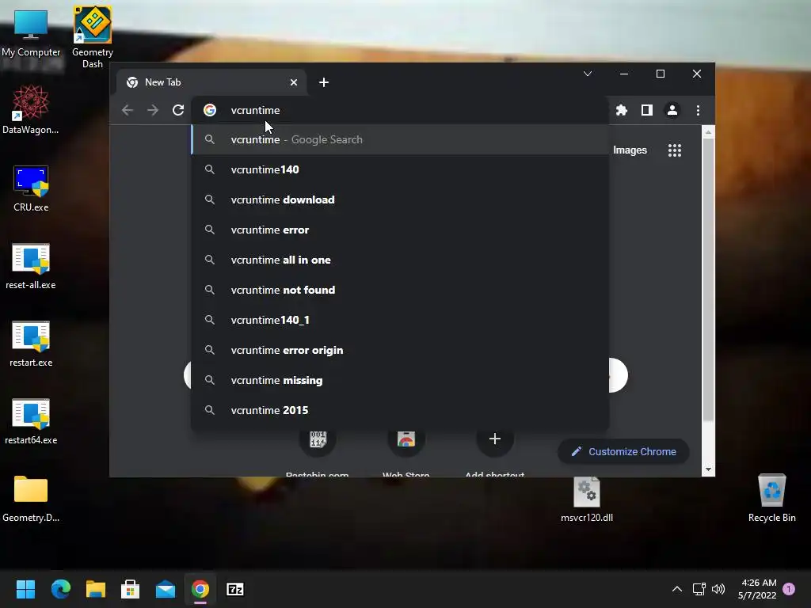Open a new tab with the plus button

324,82
